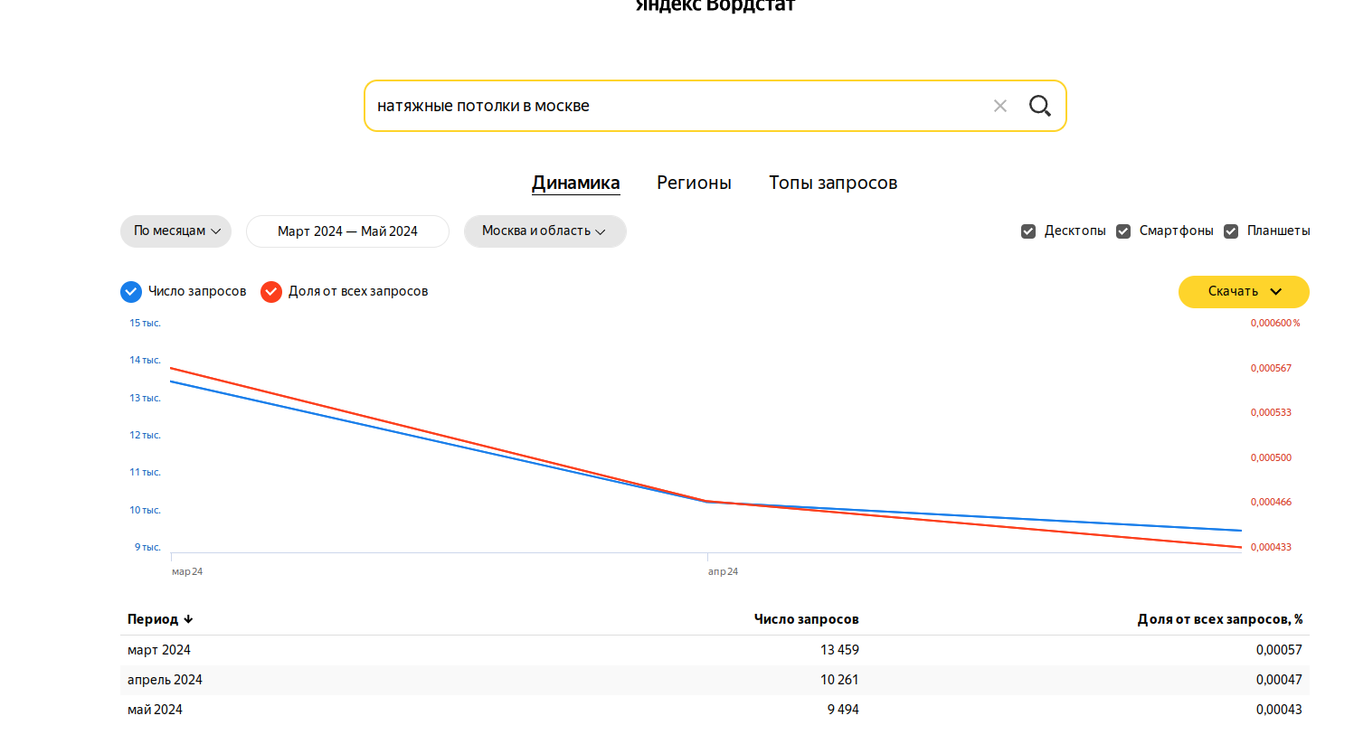
Task: Uncheck the Смартфоны checkbox
Action: (1123, 231)
